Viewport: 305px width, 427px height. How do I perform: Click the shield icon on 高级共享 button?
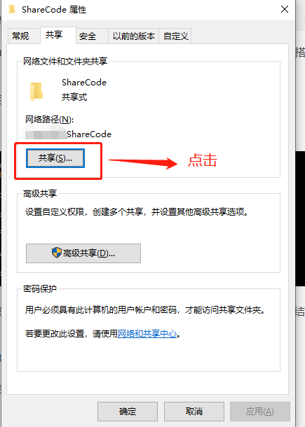[57, 253]
